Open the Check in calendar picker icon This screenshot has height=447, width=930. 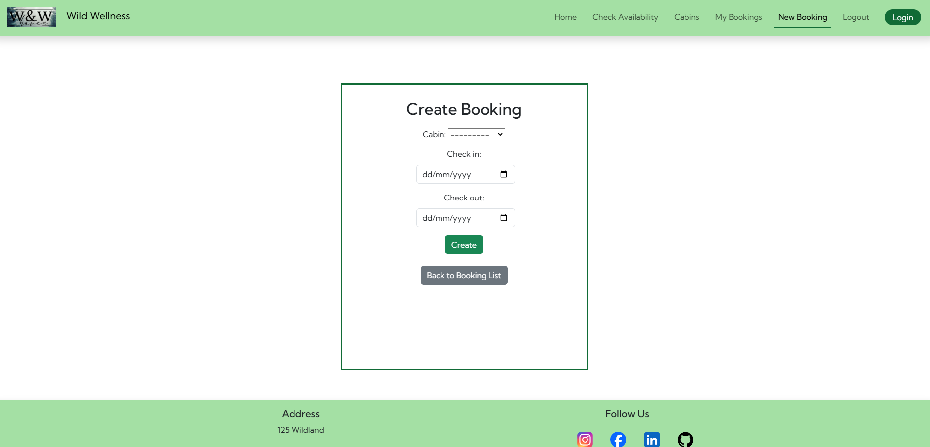[504, 174]
